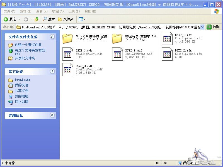Click the publish to Web globe icon
The height and width of the screenshot is (167, 223).
coord(11,51)
